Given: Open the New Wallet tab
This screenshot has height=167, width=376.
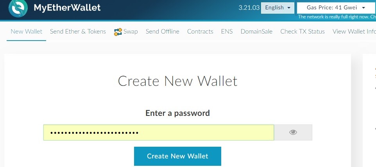Looking at the screenshot, I should click(x=26, y=32).
